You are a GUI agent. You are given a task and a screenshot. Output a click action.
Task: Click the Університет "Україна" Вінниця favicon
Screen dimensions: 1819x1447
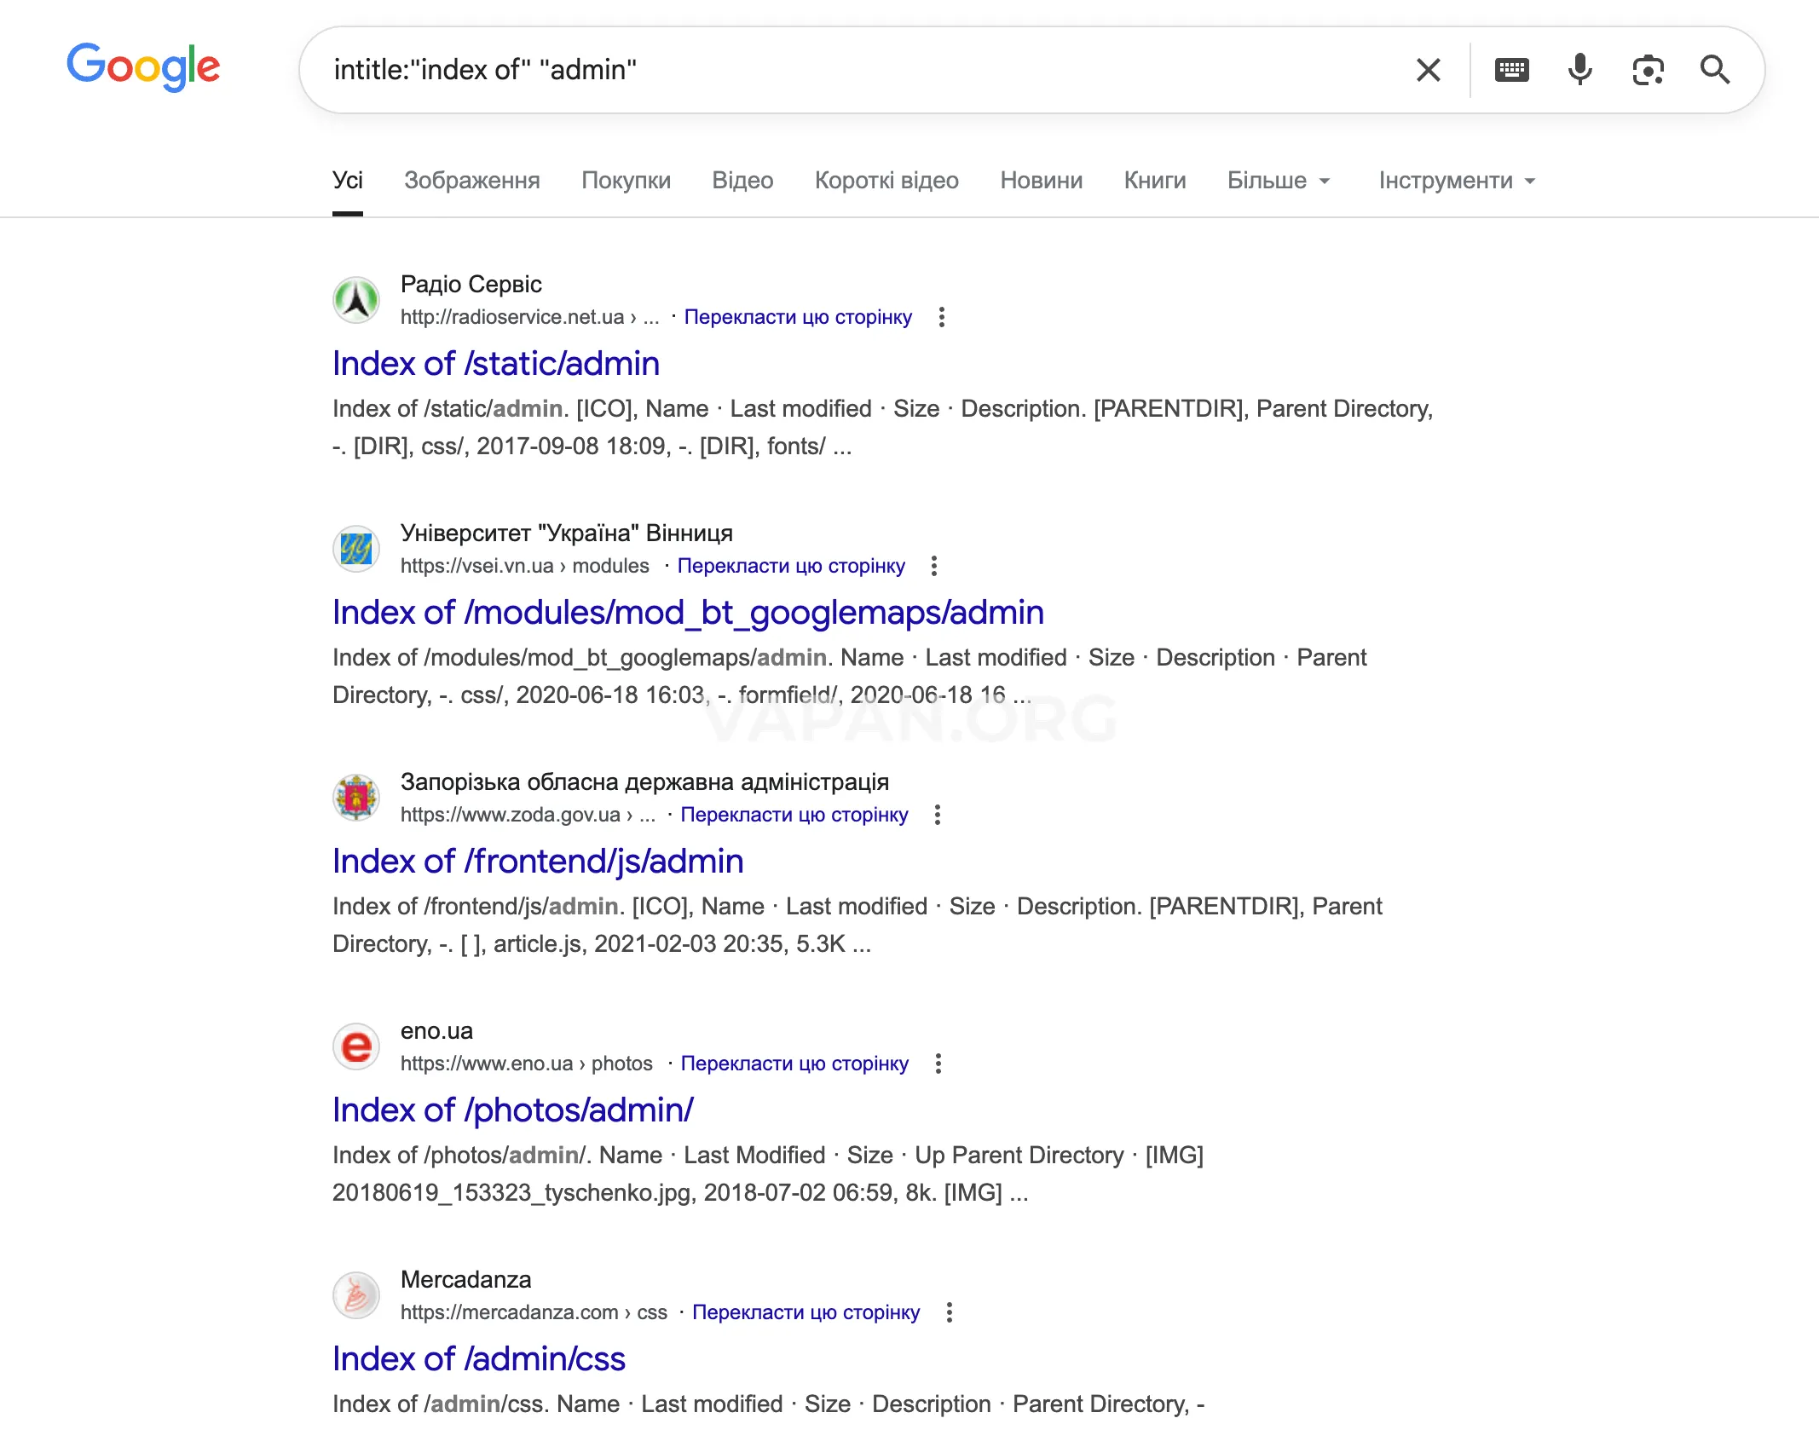356,549
